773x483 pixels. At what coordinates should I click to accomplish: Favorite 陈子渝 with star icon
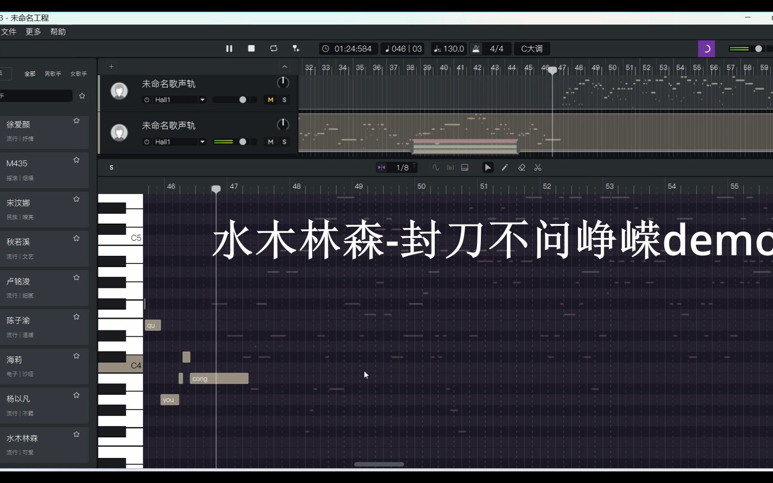pos(76,317)
